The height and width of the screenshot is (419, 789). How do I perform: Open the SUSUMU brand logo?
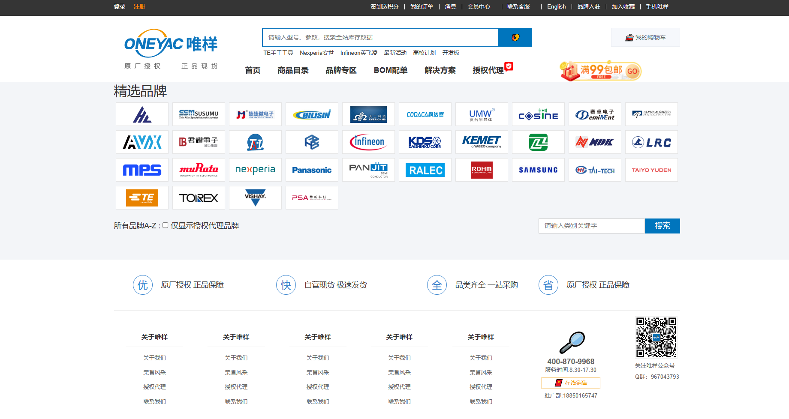click(199, 114)
